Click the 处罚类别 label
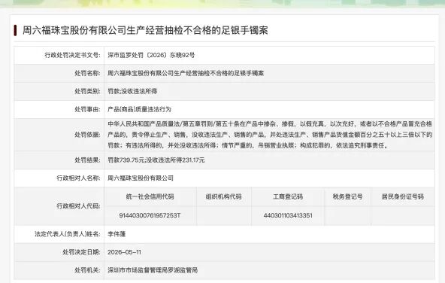 [87, 91]
